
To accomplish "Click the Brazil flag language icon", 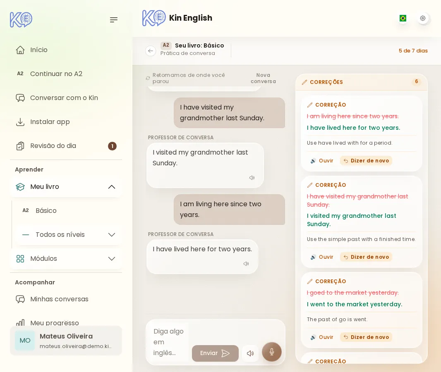I will tap(403, 18).
